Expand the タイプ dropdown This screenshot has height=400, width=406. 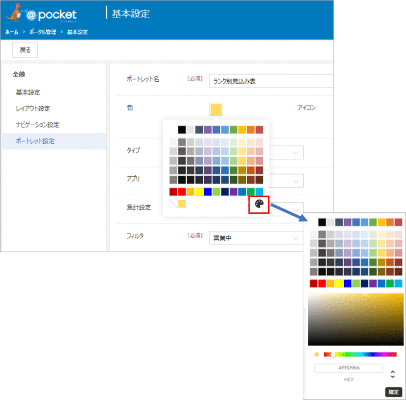pyautogui.click(x=296, y=152)
